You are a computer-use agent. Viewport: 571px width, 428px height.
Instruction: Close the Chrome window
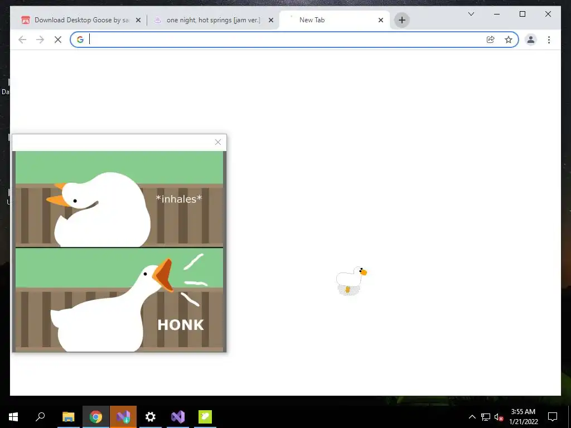(548, 14)
